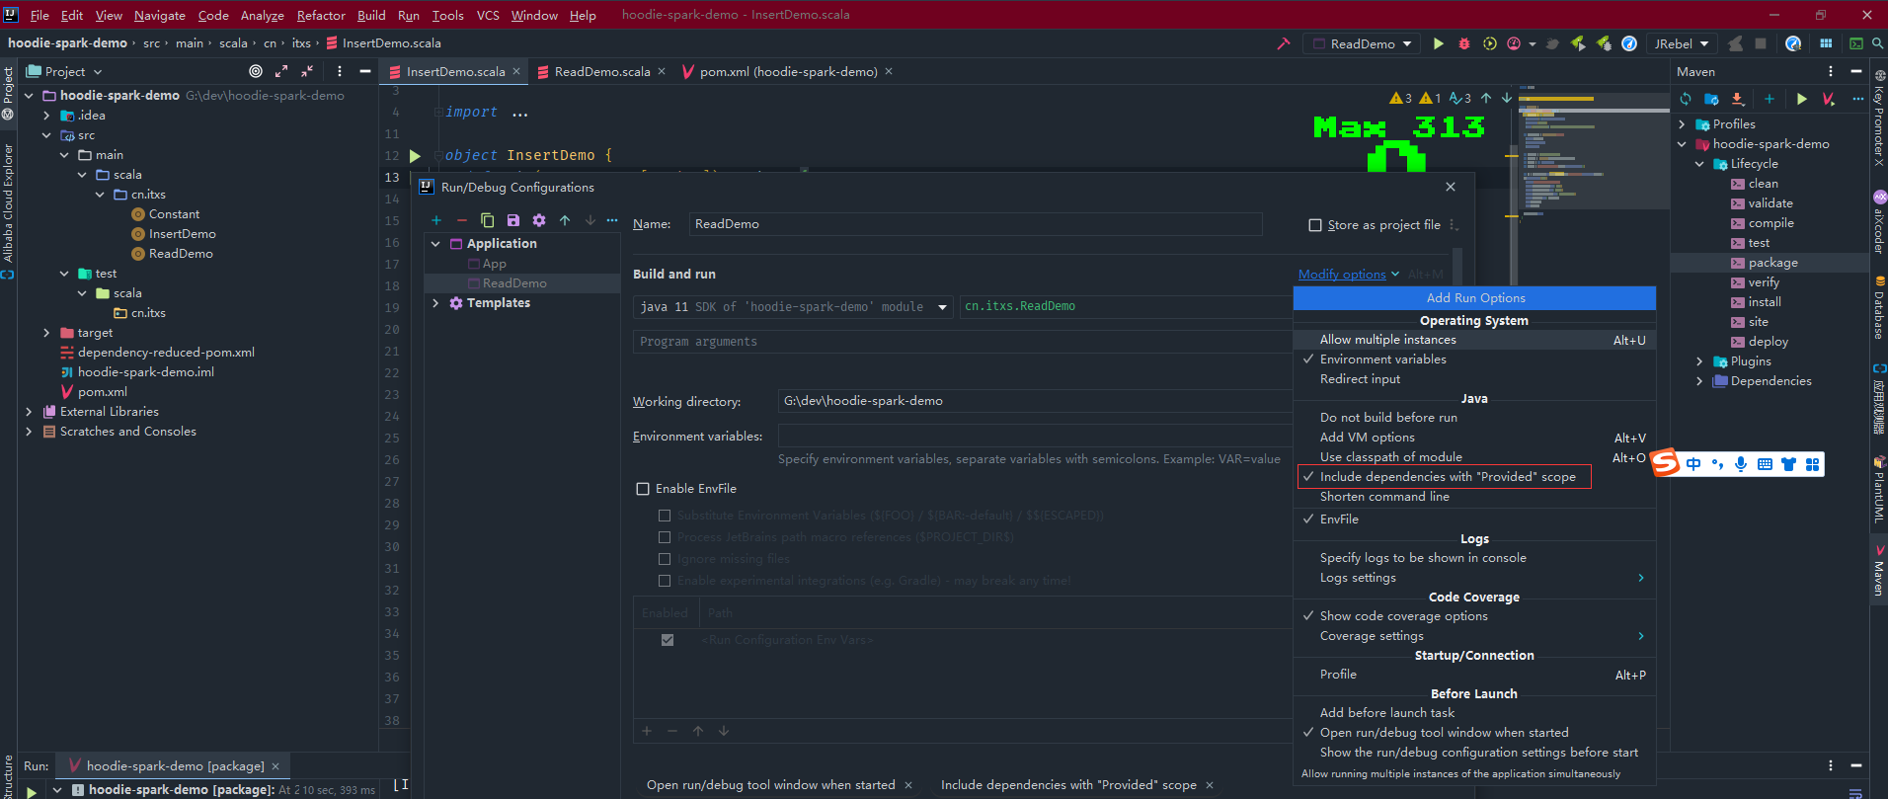This screenshot has height=799, width=1888.
Task: Expand the target folder in Project tree
Action: [46, 333]
